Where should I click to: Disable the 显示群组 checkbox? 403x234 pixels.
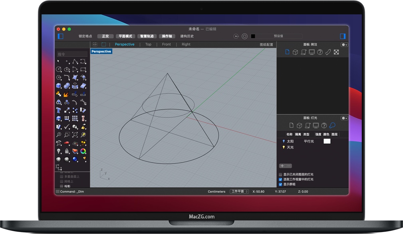[280, 184]
